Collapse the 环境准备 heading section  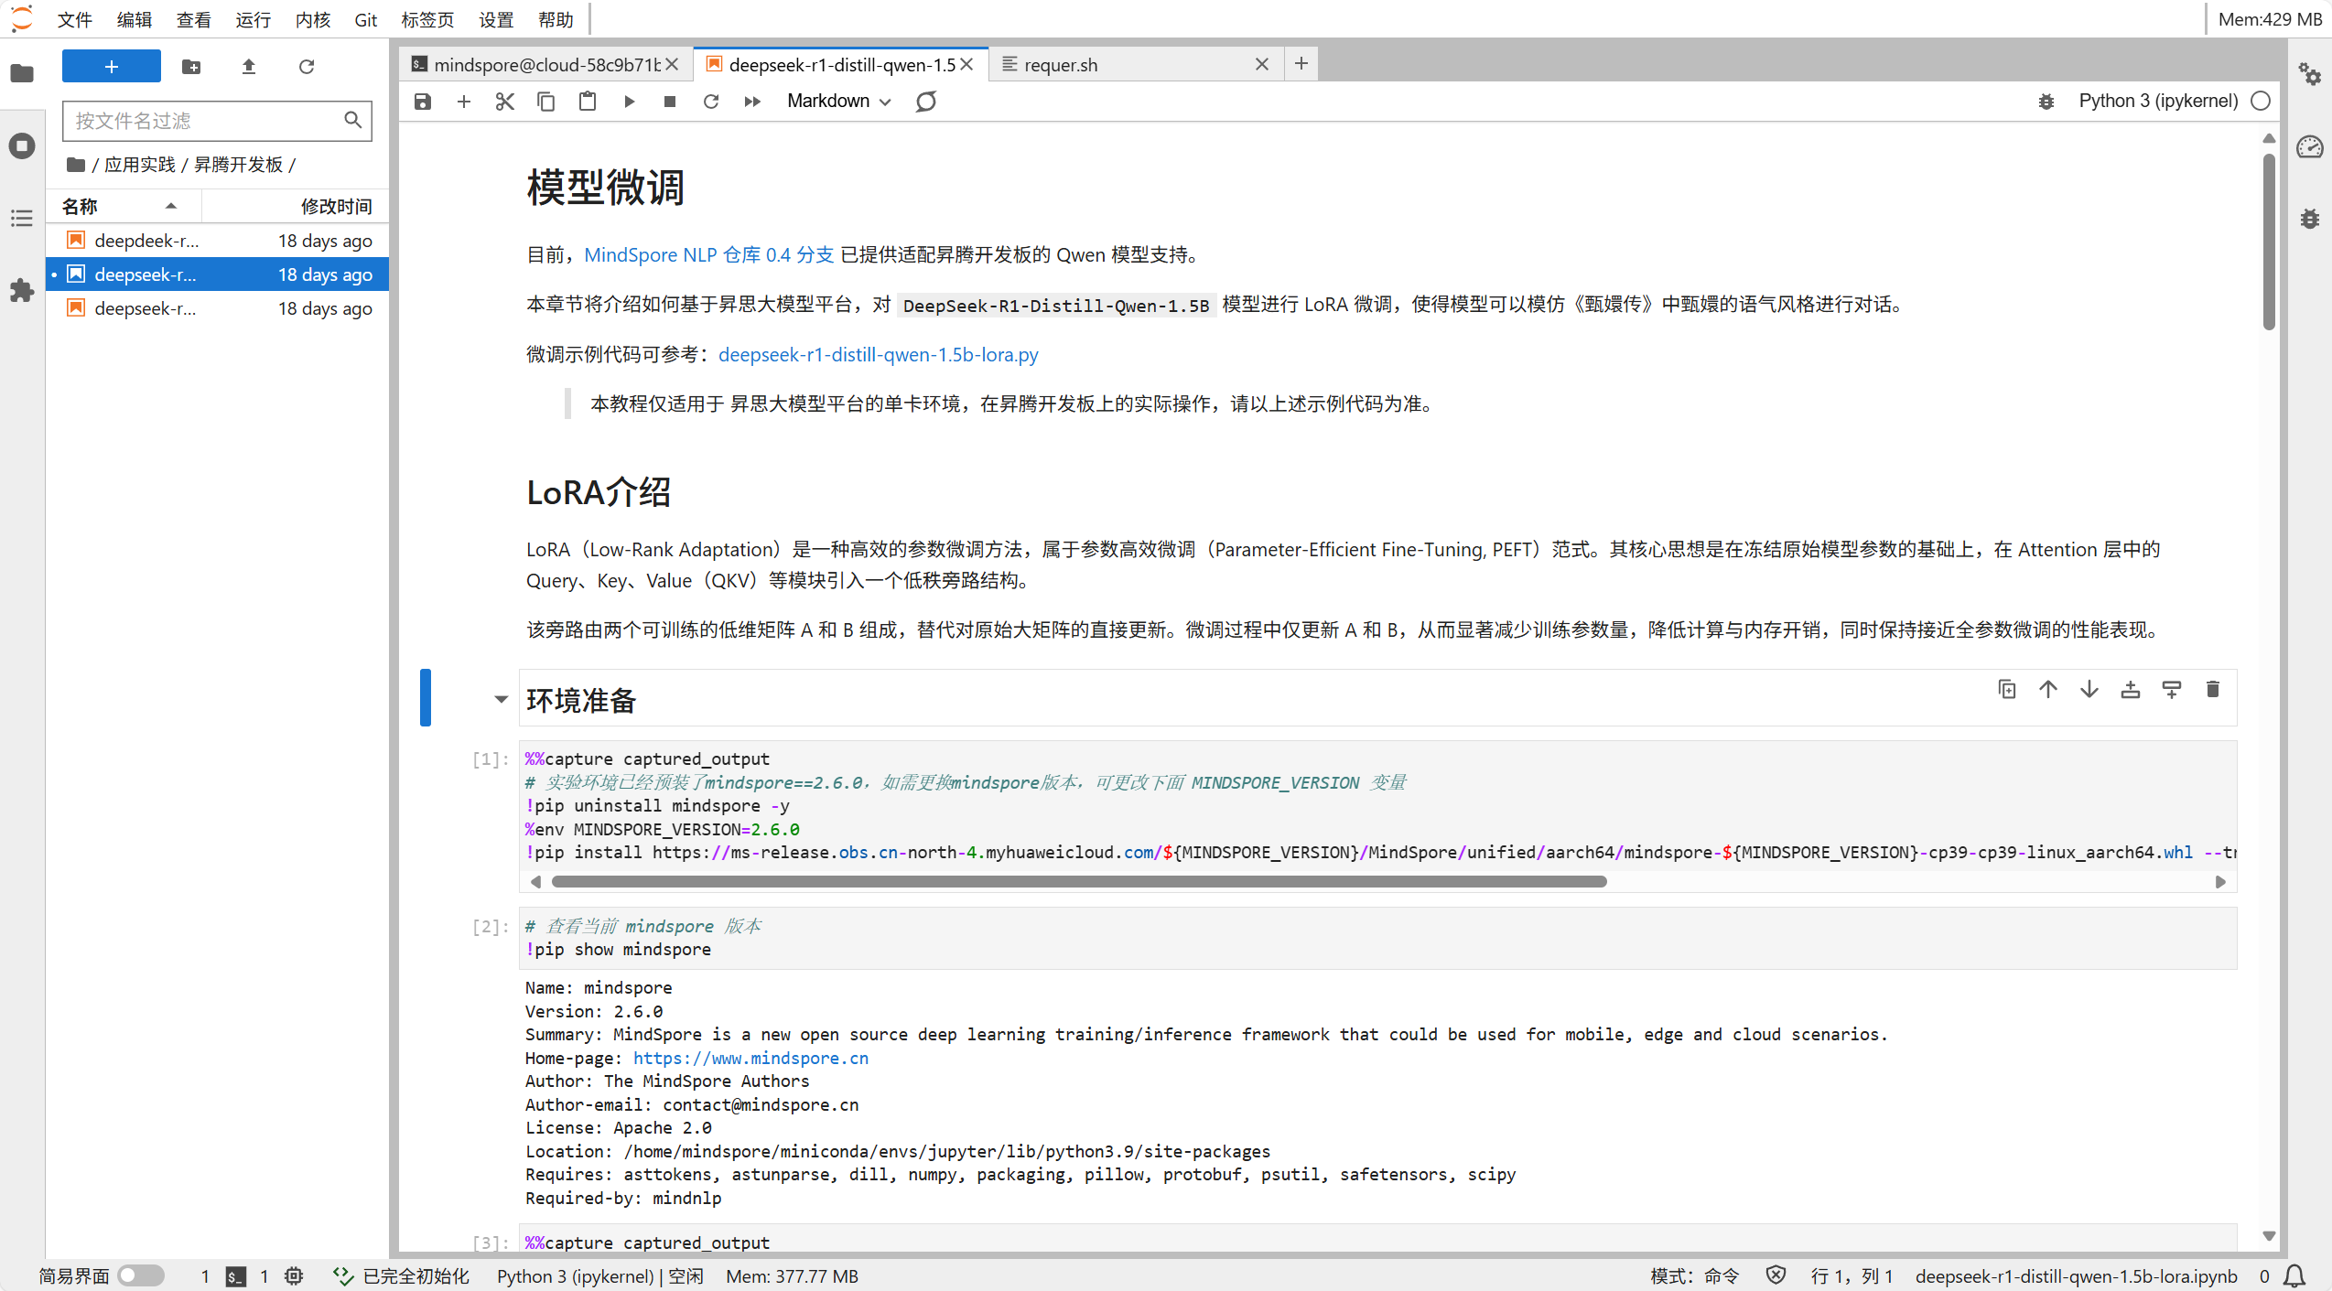tap(501, 700)
